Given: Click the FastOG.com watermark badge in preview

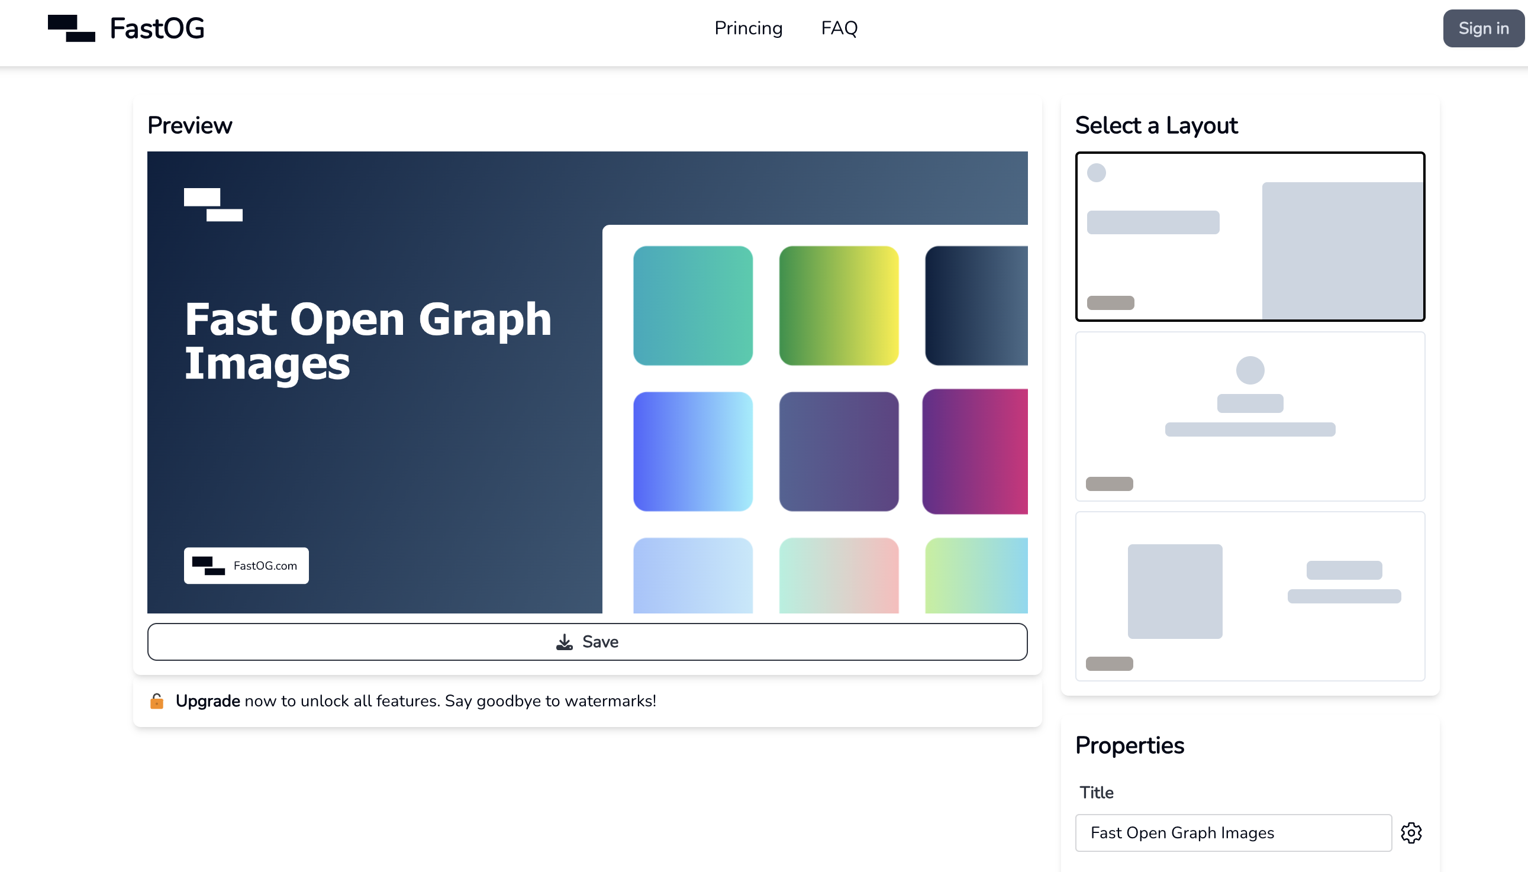Looking at the screenshot, I should coord(246,566).
